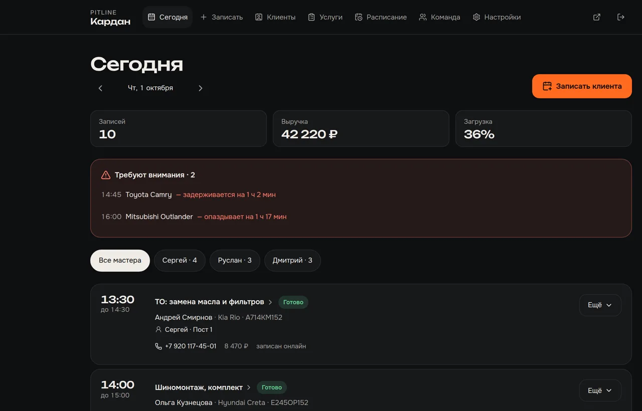Filter by master Сергей · 4
The height and width of the screenshot is (411, 642).
(x=180, y=261)
